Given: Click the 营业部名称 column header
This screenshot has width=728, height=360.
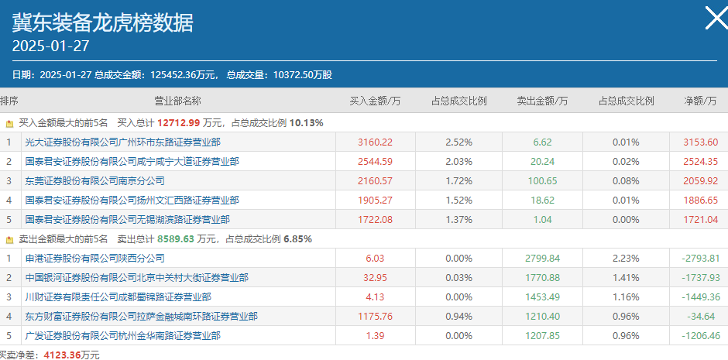Looking at the screenshot, I should (178, 101).
